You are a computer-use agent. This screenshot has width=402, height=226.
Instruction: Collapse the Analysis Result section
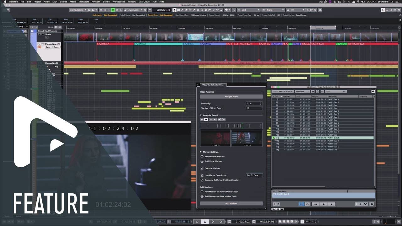[201, 115]
